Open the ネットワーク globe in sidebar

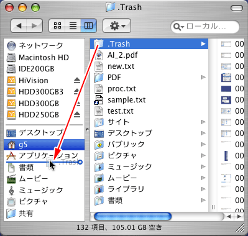(35, 45)
